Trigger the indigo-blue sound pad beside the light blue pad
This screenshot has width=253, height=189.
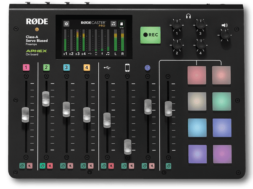click(x=222, y=128)
